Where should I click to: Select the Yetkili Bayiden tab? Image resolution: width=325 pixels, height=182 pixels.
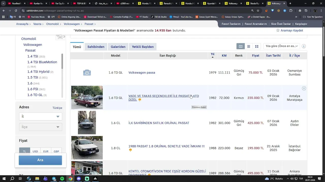(x=143, y=47)
